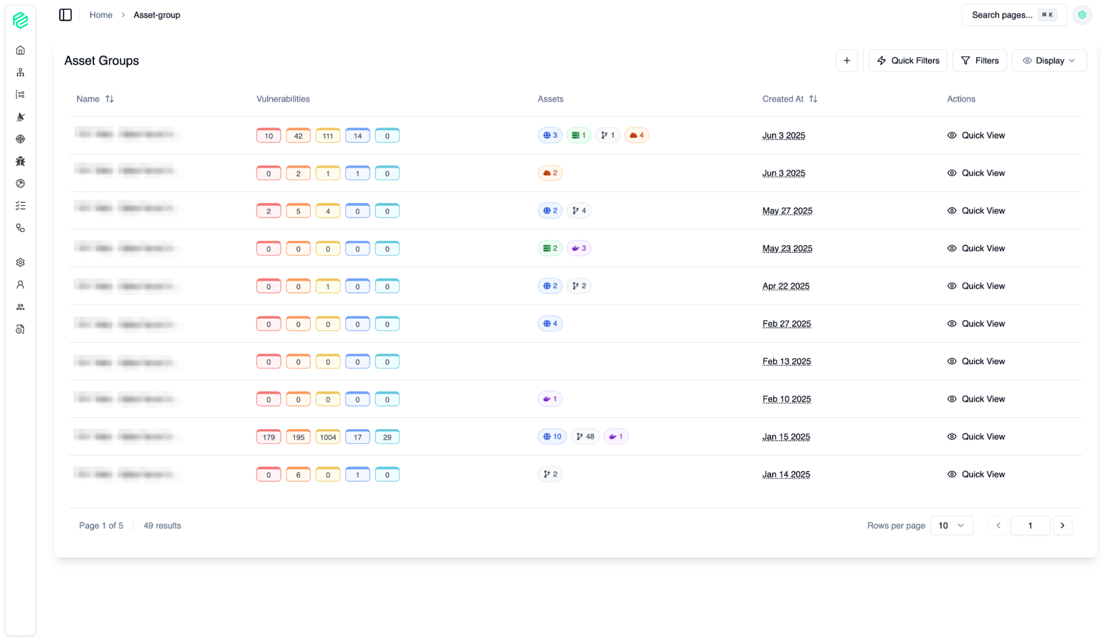Click the crosshair target sidebar icon

point(21,139)
